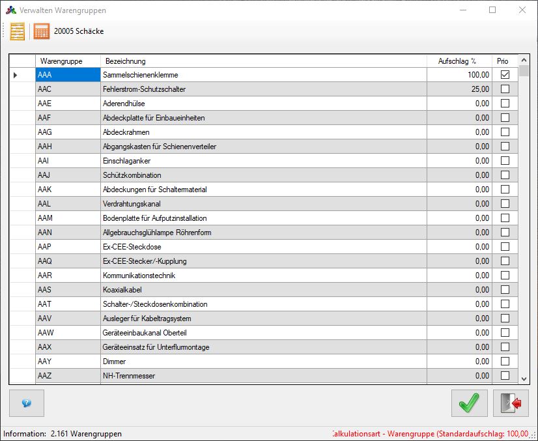Minimize the Verwalten Warengruppen window

pos(463,10)
